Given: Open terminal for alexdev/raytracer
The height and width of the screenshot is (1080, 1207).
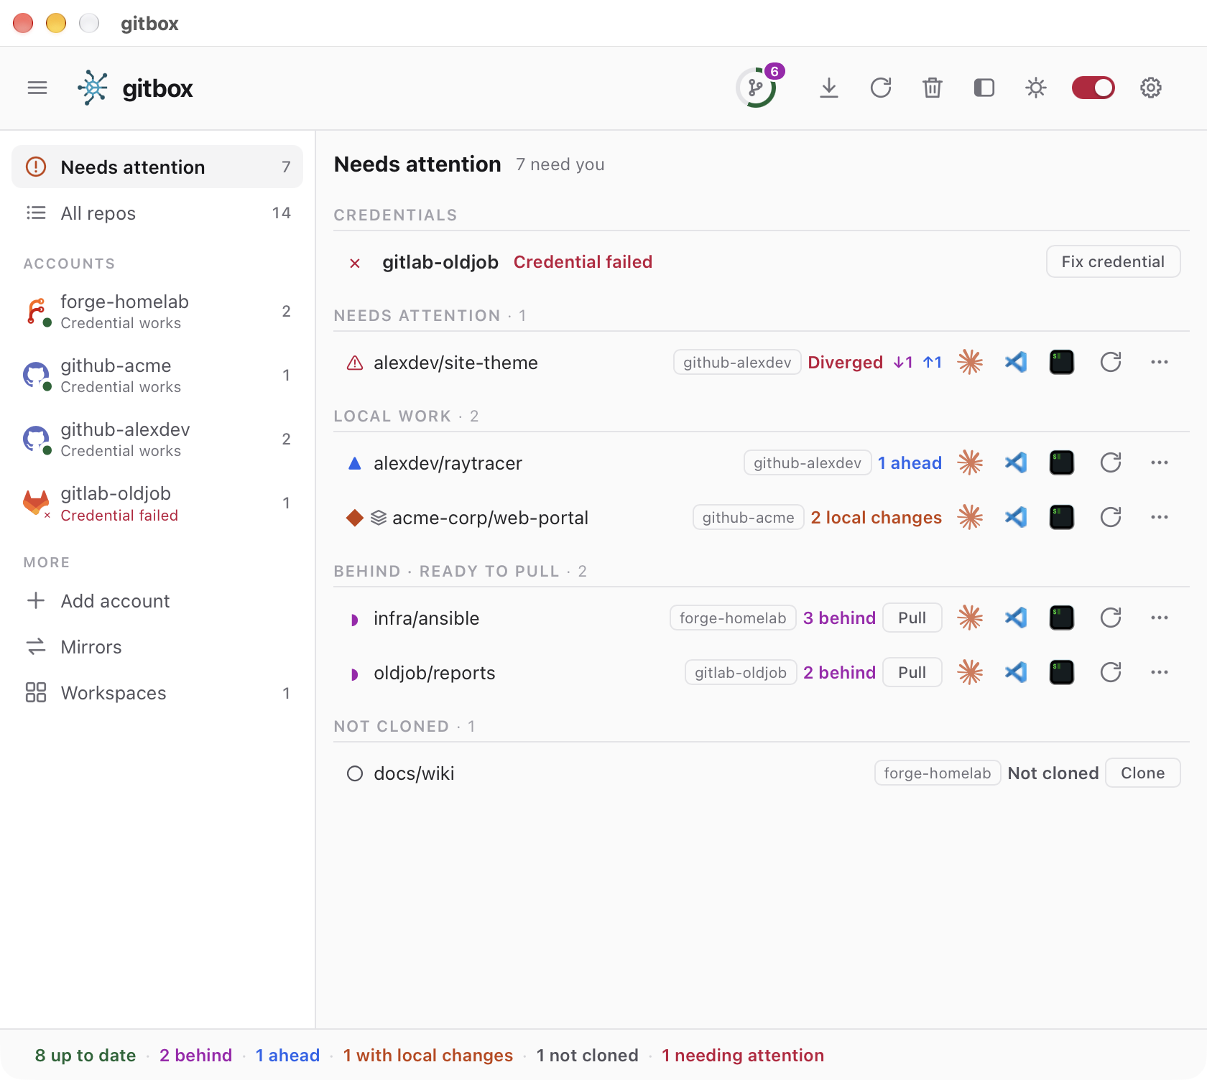Looking at the screenshot, I should point(1062,462).
